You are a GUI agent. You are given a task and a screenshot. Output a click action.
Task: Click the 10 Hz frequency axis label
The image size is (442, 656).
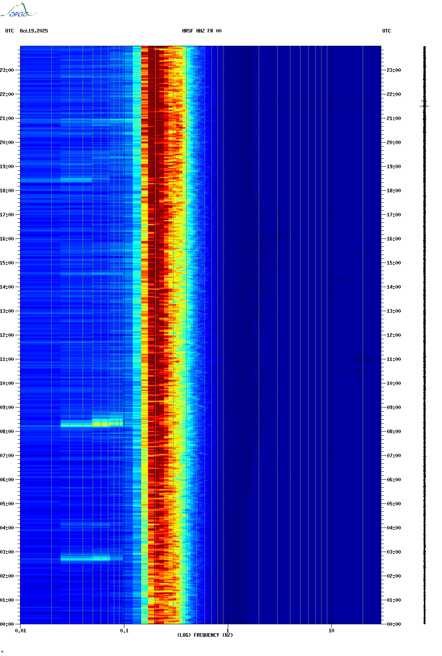point(331,631)
